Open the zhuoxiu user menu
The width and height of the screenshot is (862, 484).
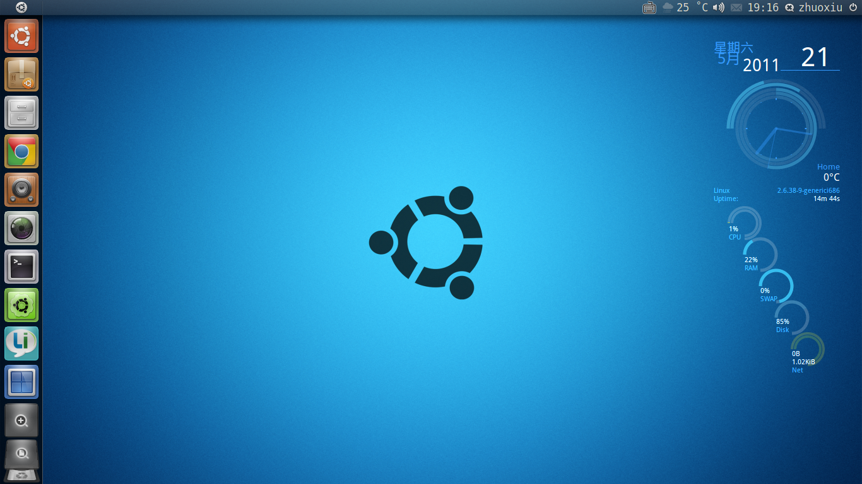pos(821,8)
